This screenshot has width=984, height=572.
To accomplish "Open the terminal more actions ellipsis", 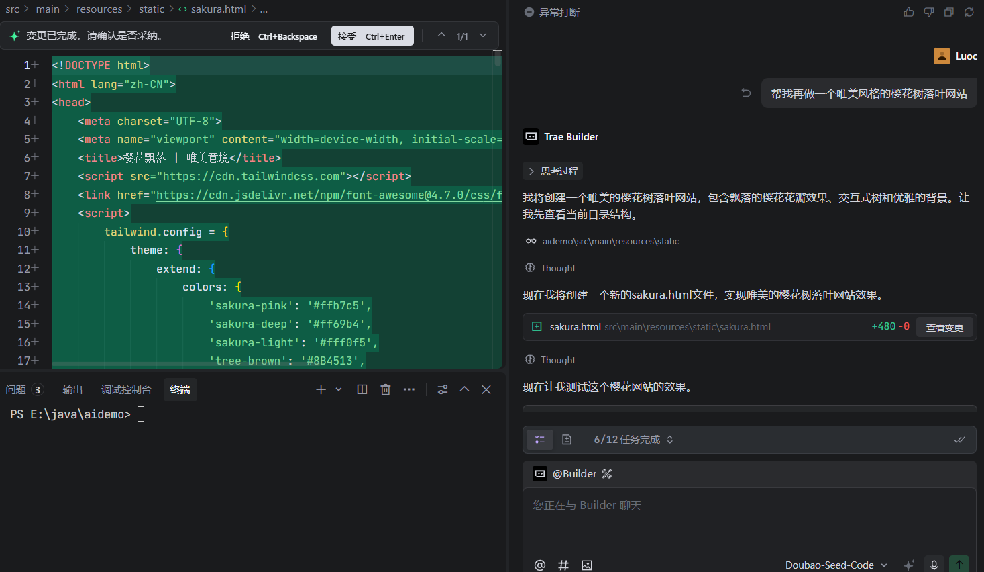I will (409, 389).
